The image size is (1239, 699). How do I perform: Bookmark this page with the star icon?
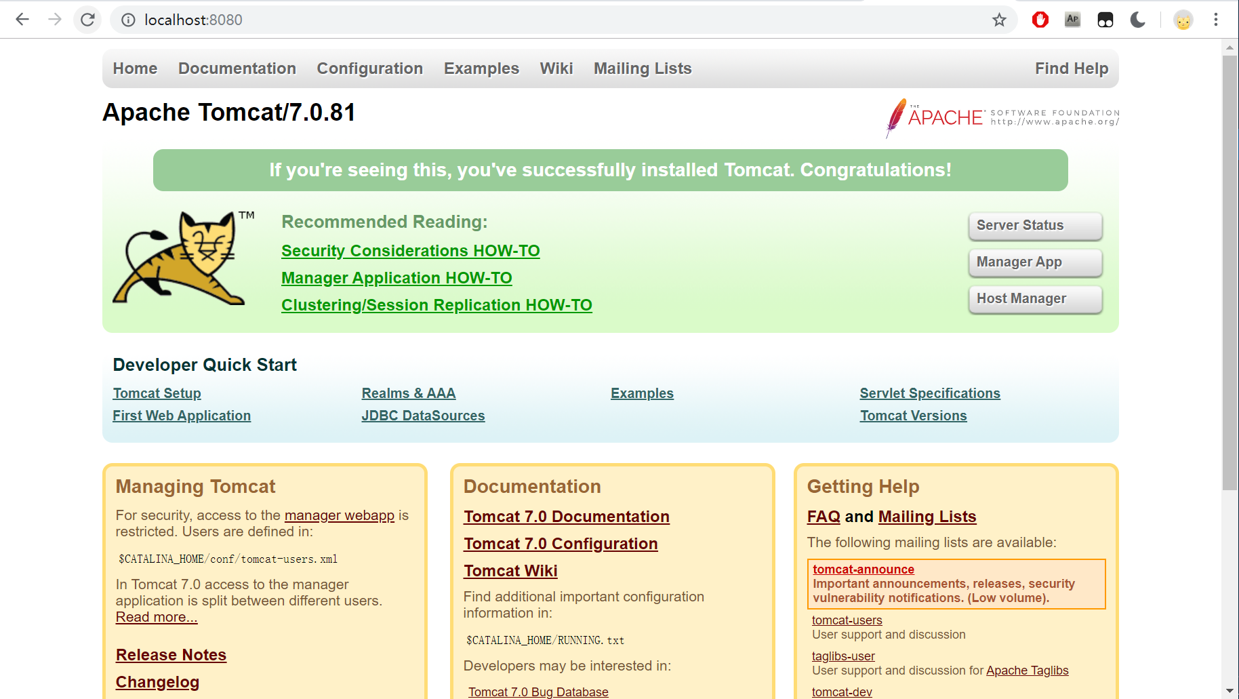[999, 20]
